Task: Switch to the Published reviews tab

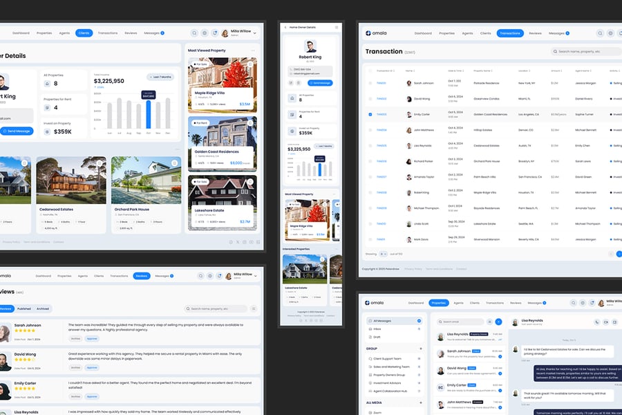Action: 24,308
